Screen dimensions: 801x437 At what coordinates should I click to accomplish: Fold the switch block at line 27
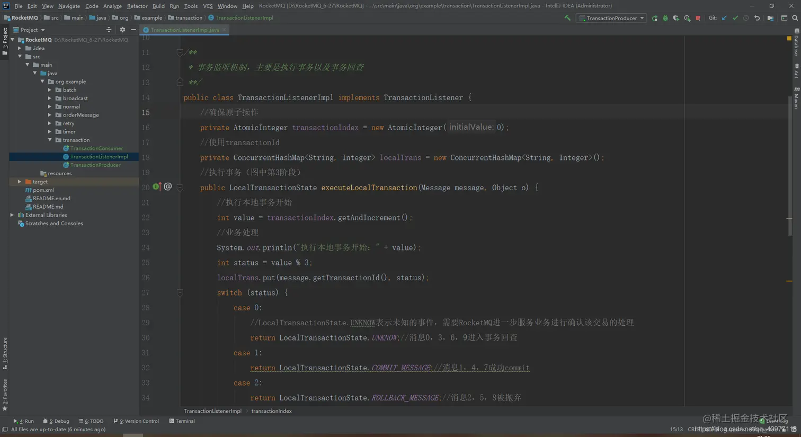tap(180, 292)
